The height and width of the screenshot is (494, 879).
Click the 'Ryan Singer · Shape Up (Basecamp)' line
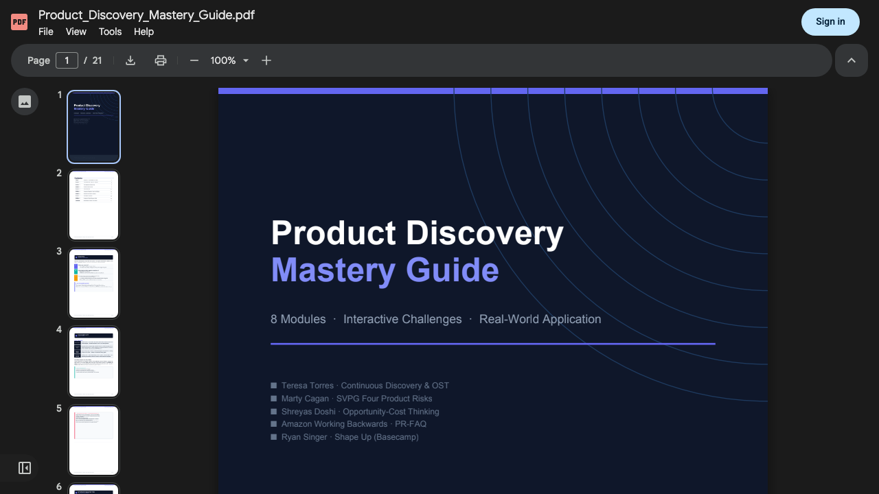click(x=350, y=437)
